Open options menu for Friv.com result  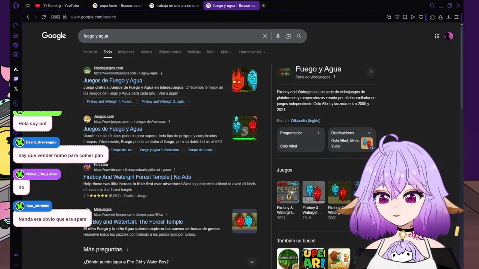174,170
